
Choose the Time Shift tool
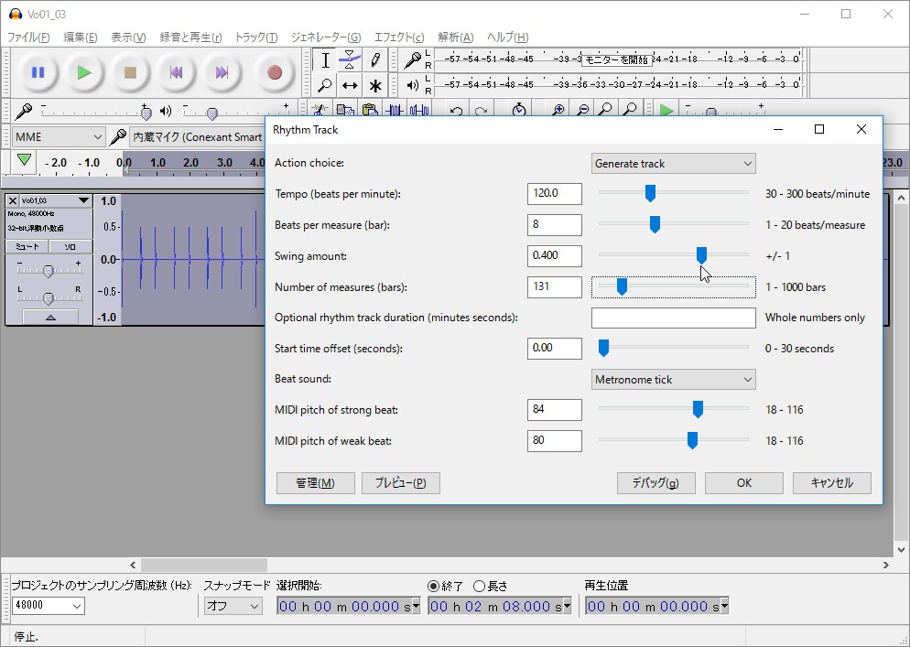tap(350, 86)
